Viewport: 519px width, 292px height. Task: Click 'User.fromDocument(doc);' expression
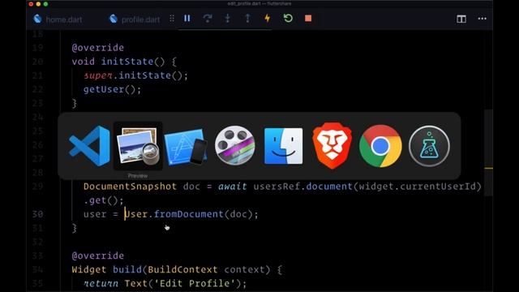(x=191, y=214)
